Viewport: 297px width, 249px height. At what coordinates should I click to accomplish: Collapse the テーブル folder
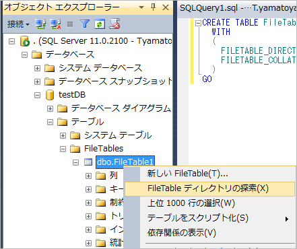point(50,122)
